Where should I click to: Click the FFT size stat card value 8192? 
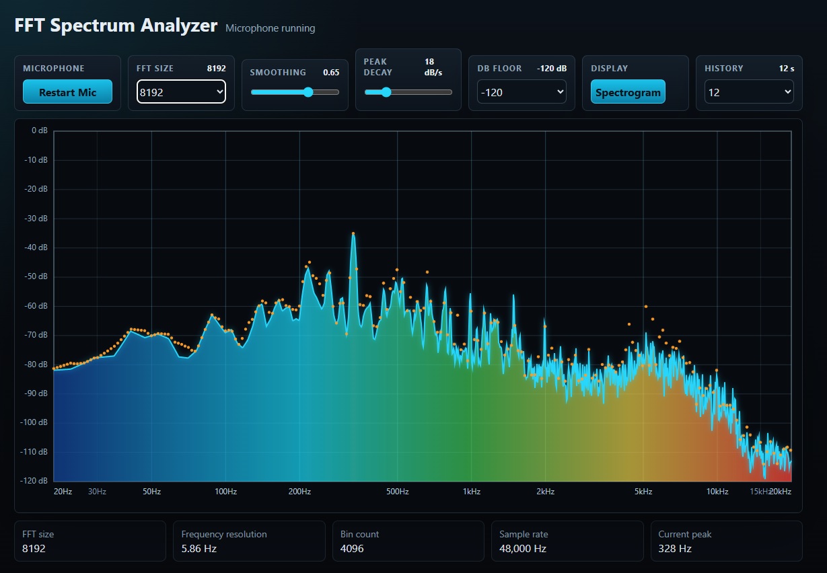(x=34, y=548)
